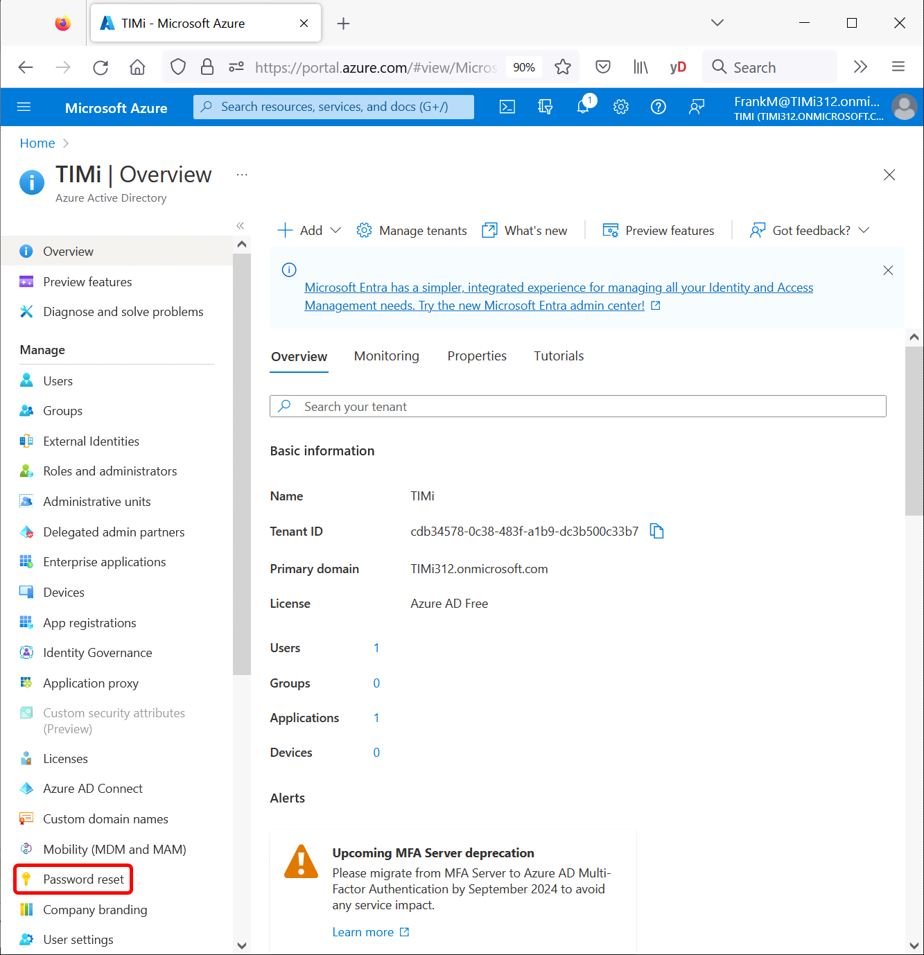The height and width of the screenshot is (955, 924).
Task: Dismiss the Microsoft Entra info banner
Action: [888, 270]
